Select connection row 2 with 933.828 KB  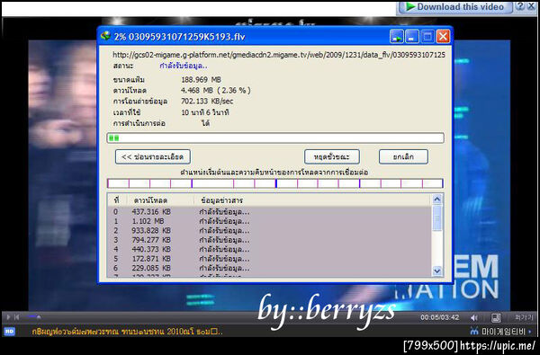click(269, 230)
